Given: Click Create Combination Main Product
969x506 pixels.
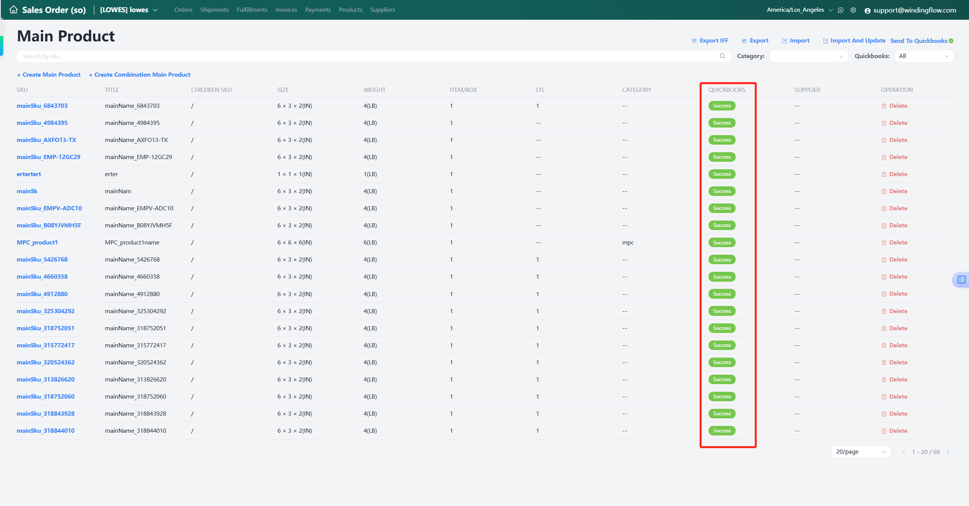Looking at the screenshot, I should pyautogui.click(x=140, y=75).
